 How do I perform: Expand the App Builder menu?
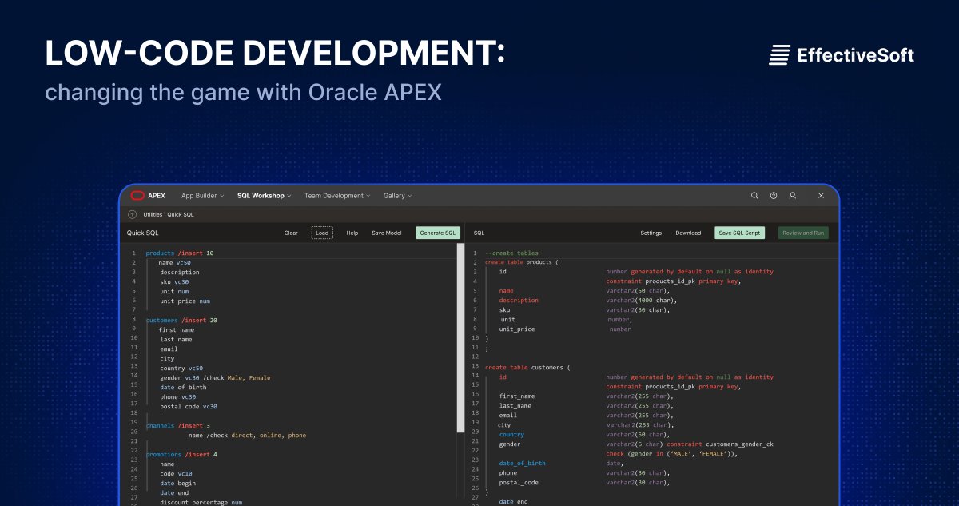pos(202,196)
